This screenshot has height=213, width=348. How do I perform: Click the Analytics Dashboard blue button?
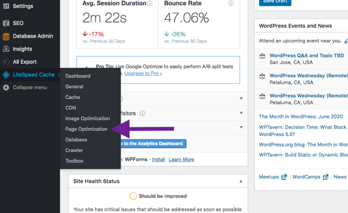(x=153, y=144)
